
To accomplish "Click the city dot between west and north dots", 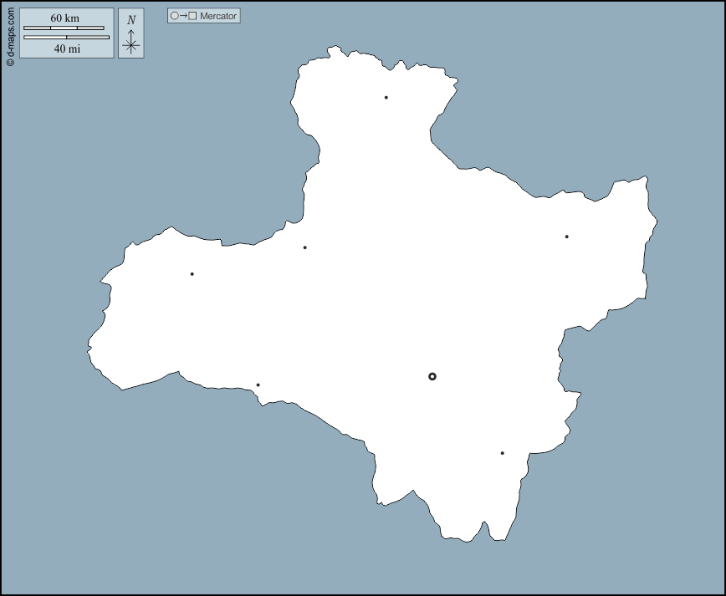I will click(304, 247).
